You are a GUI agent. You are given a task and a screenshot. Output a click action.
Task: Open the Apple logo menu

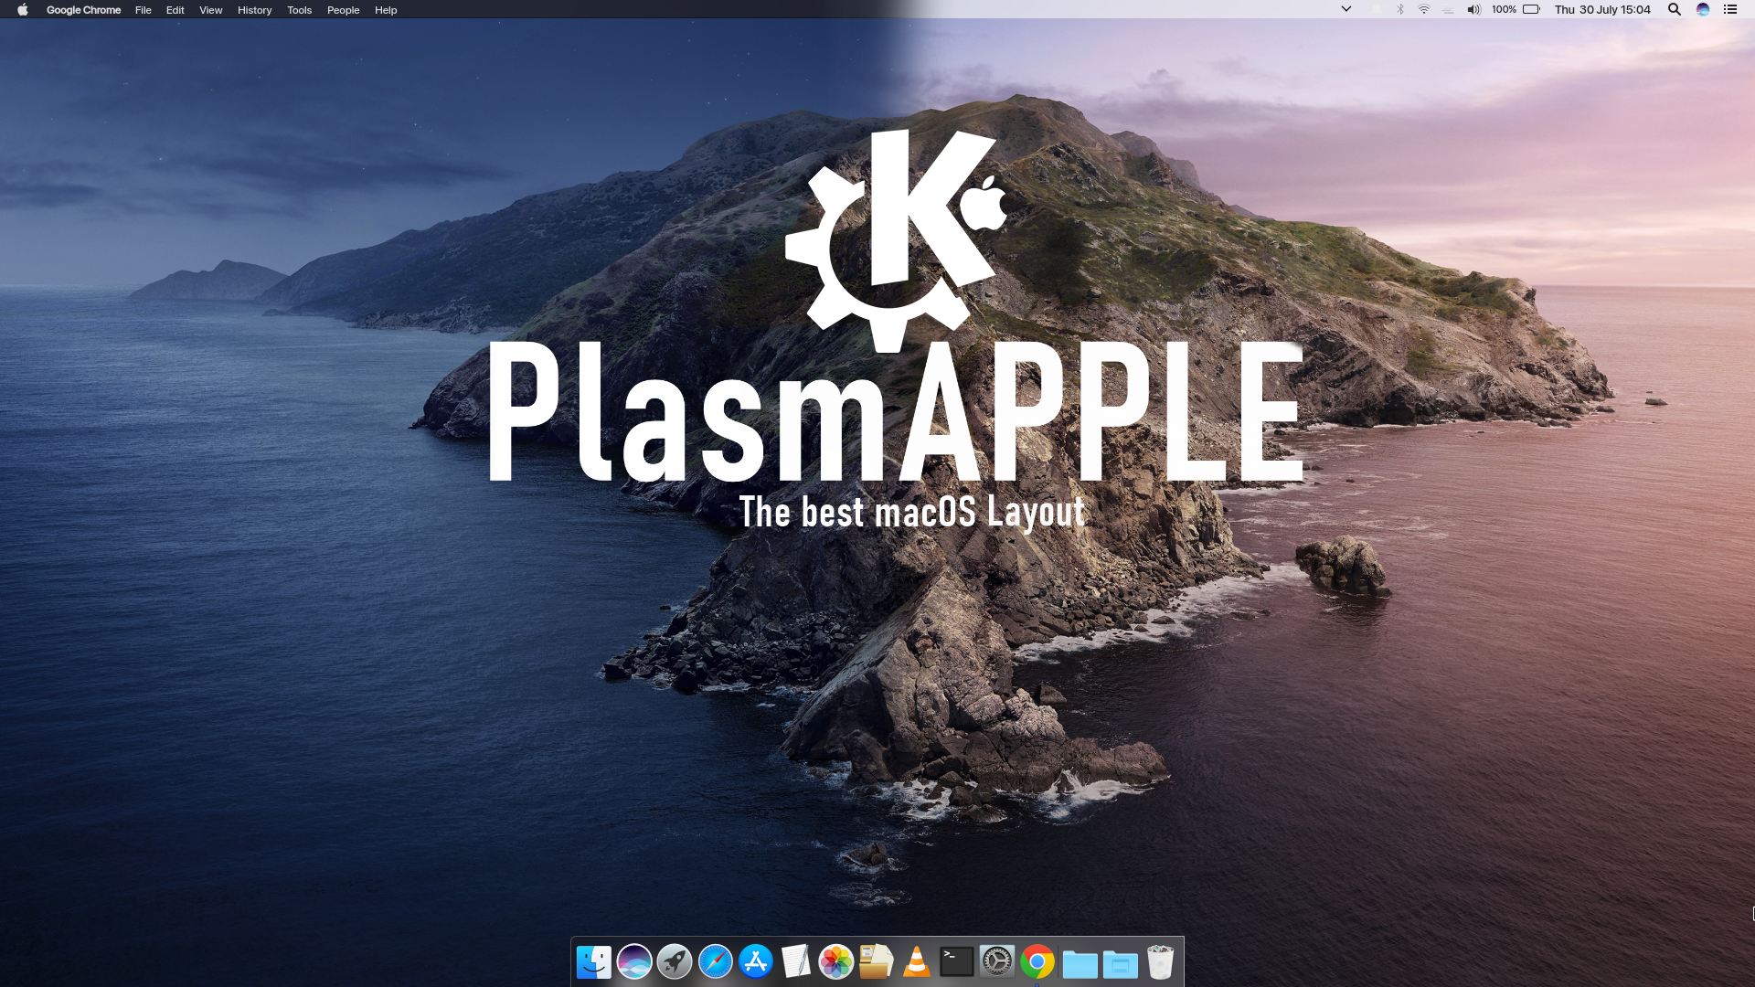[23, 10]
